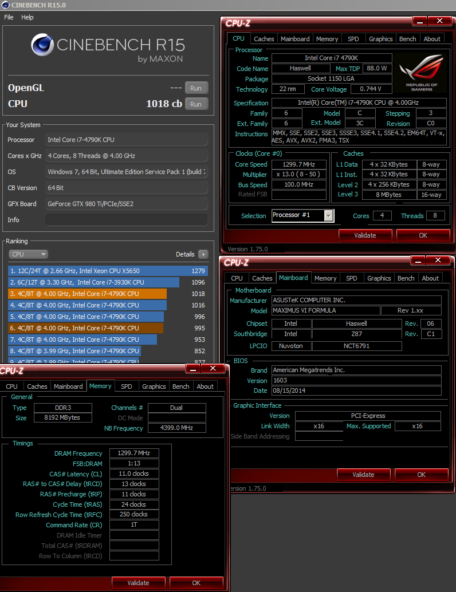Select ranking row 2 Core i7-3930K

(108, 282)
